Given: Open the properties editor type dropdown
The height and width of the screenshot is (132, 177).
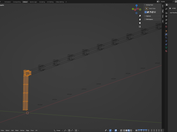Looking at the screenshot, I should [x=167, y=5].
